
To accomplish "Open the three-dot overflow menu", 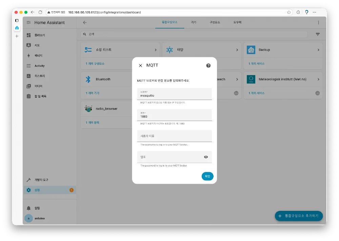I will tap(318, 23).
